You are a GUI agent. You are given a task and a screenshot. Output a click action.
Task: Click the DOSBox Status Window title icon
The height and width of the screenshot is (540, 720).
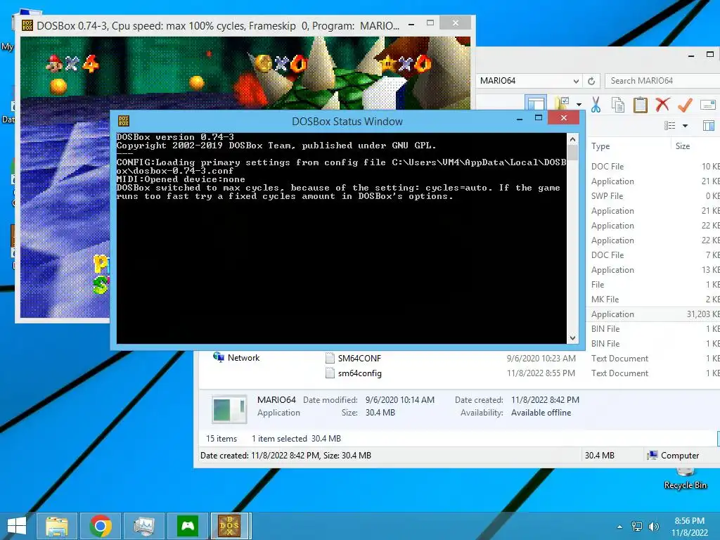pyautogui.click(x=124, y=121)
